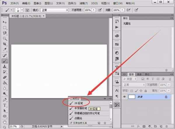Screen dimensions: 175x129
Task: Hide the 背景 layer with the eye icon
Action: click(125, 97)
